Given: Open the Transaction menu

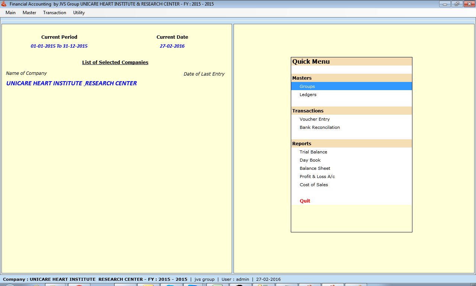Looking at the screenshot, I should click(x=55, y=13).
